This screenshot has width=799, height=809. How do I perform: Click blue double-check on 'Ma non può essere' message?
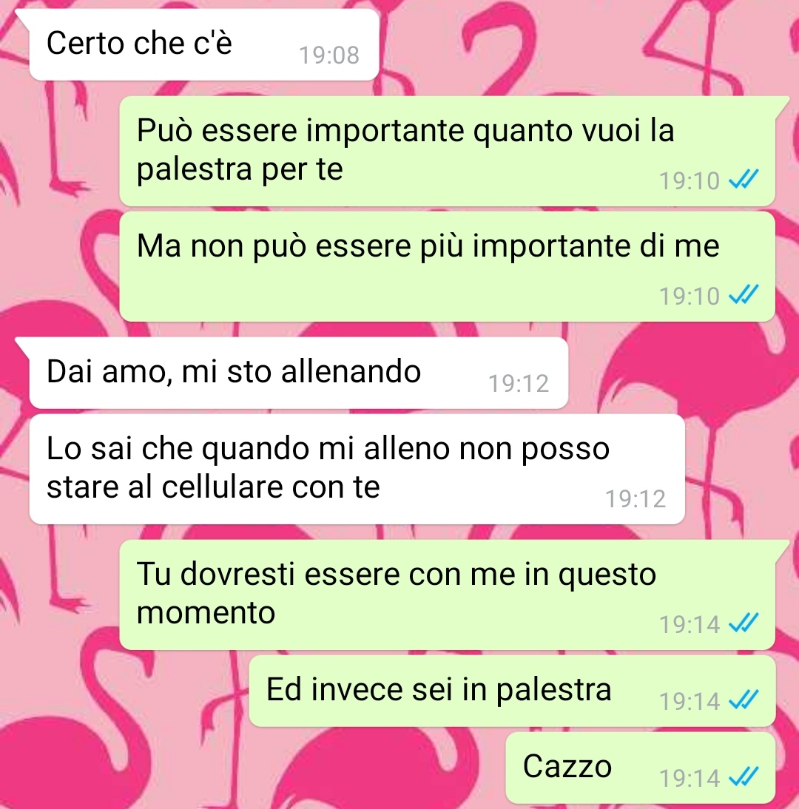pos(744,294)
